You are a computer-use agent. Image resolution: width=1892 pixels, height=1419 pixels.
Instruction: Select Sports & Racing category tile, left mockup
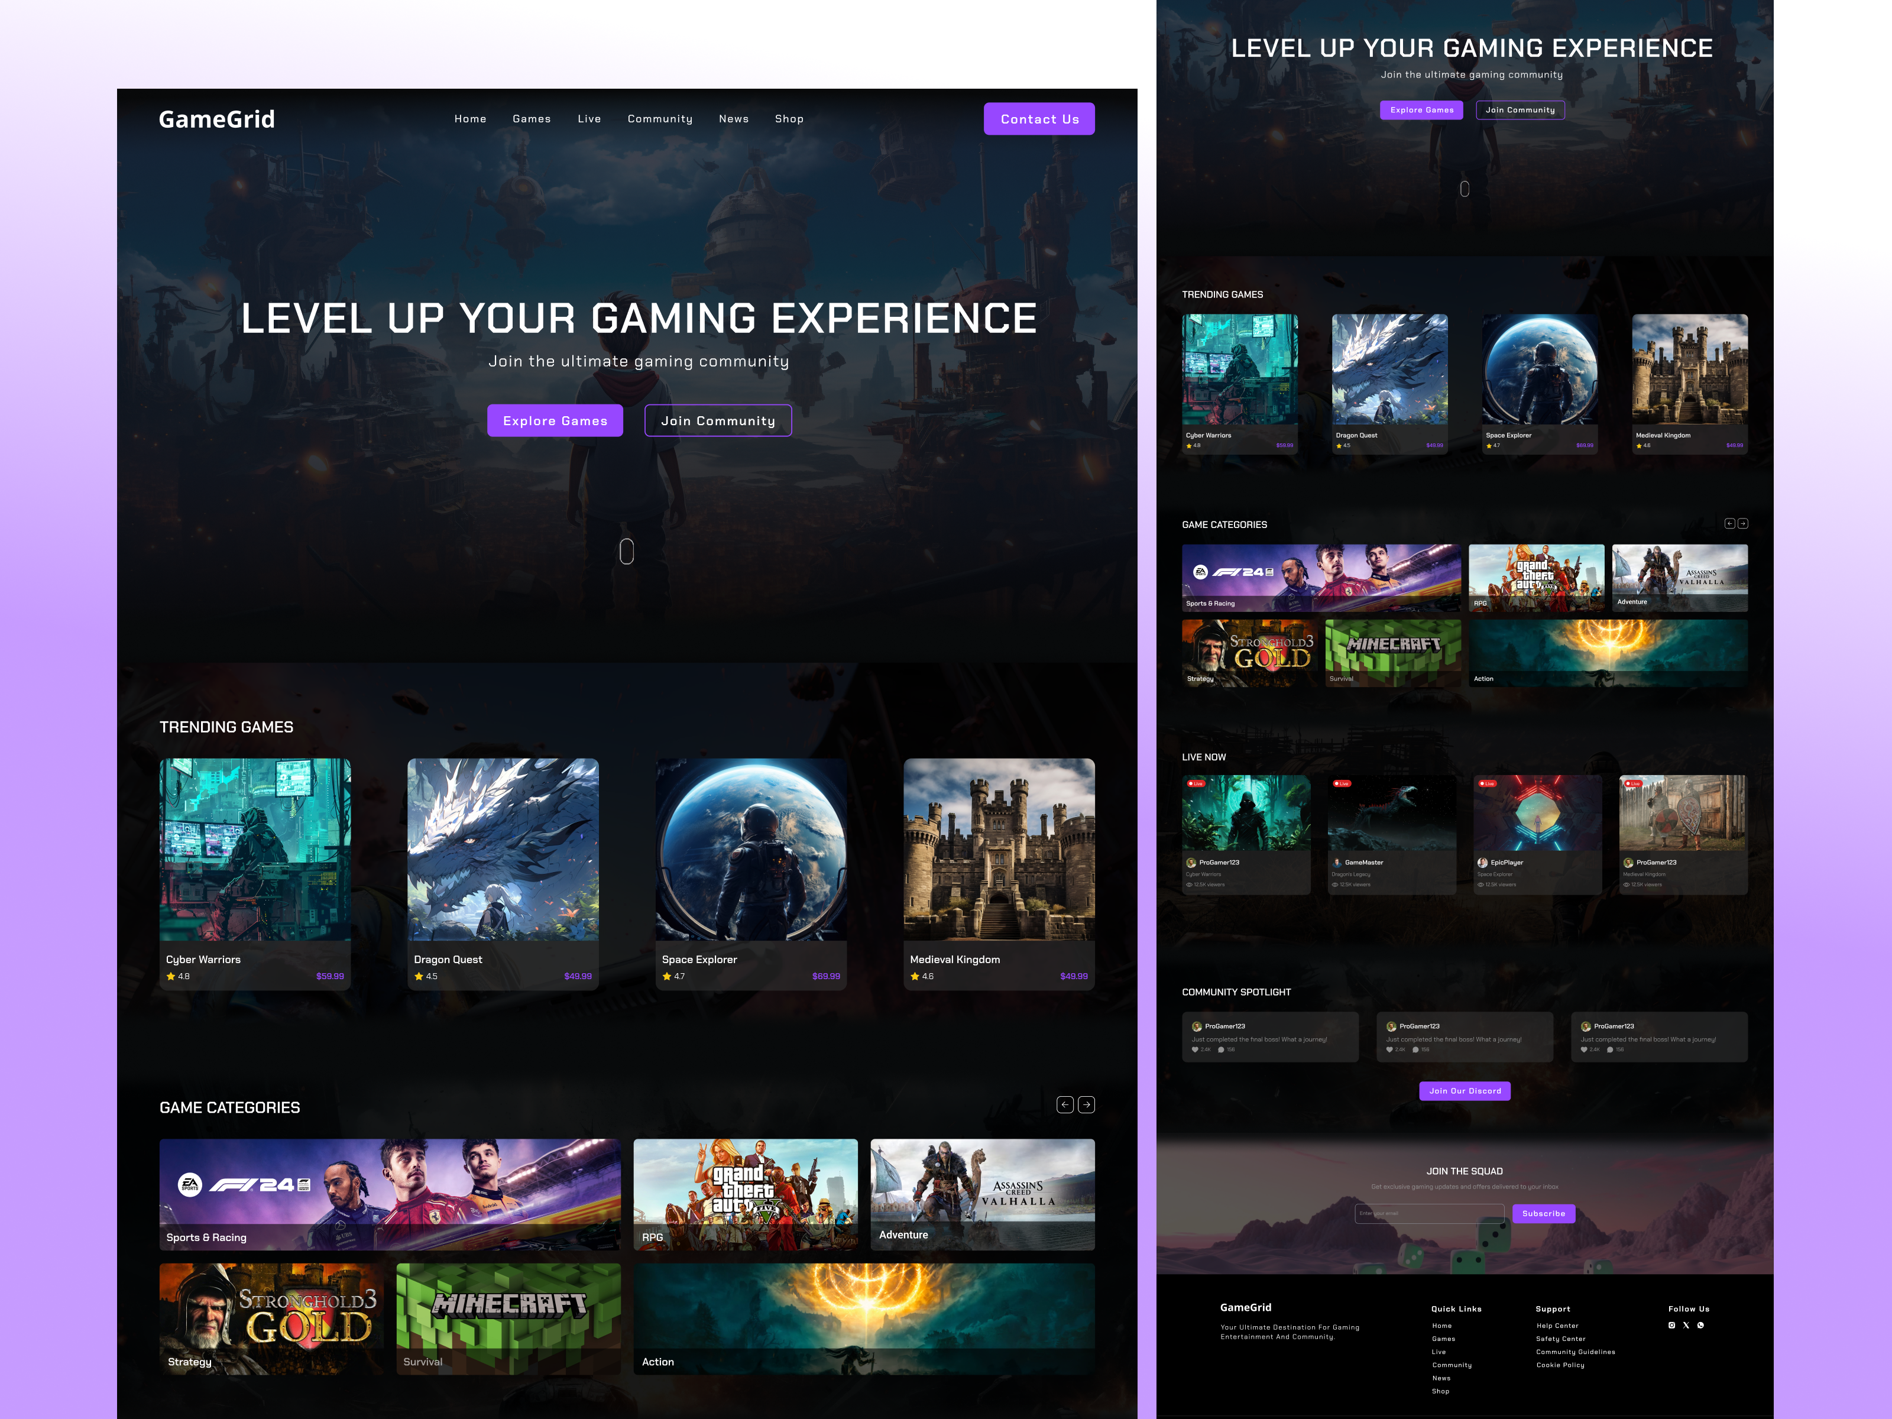(x=390, y=1194)
